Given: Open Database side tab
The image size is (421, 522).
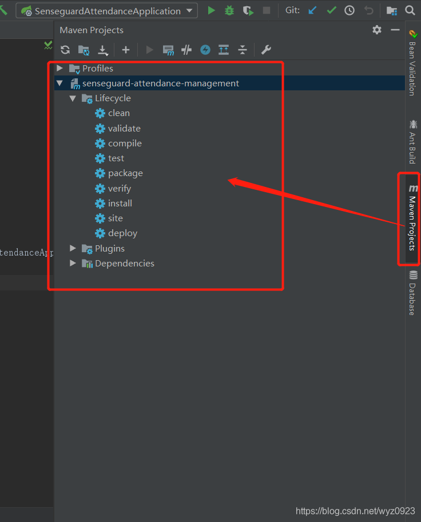Looking at the screenshot, I should coord(412,293).
